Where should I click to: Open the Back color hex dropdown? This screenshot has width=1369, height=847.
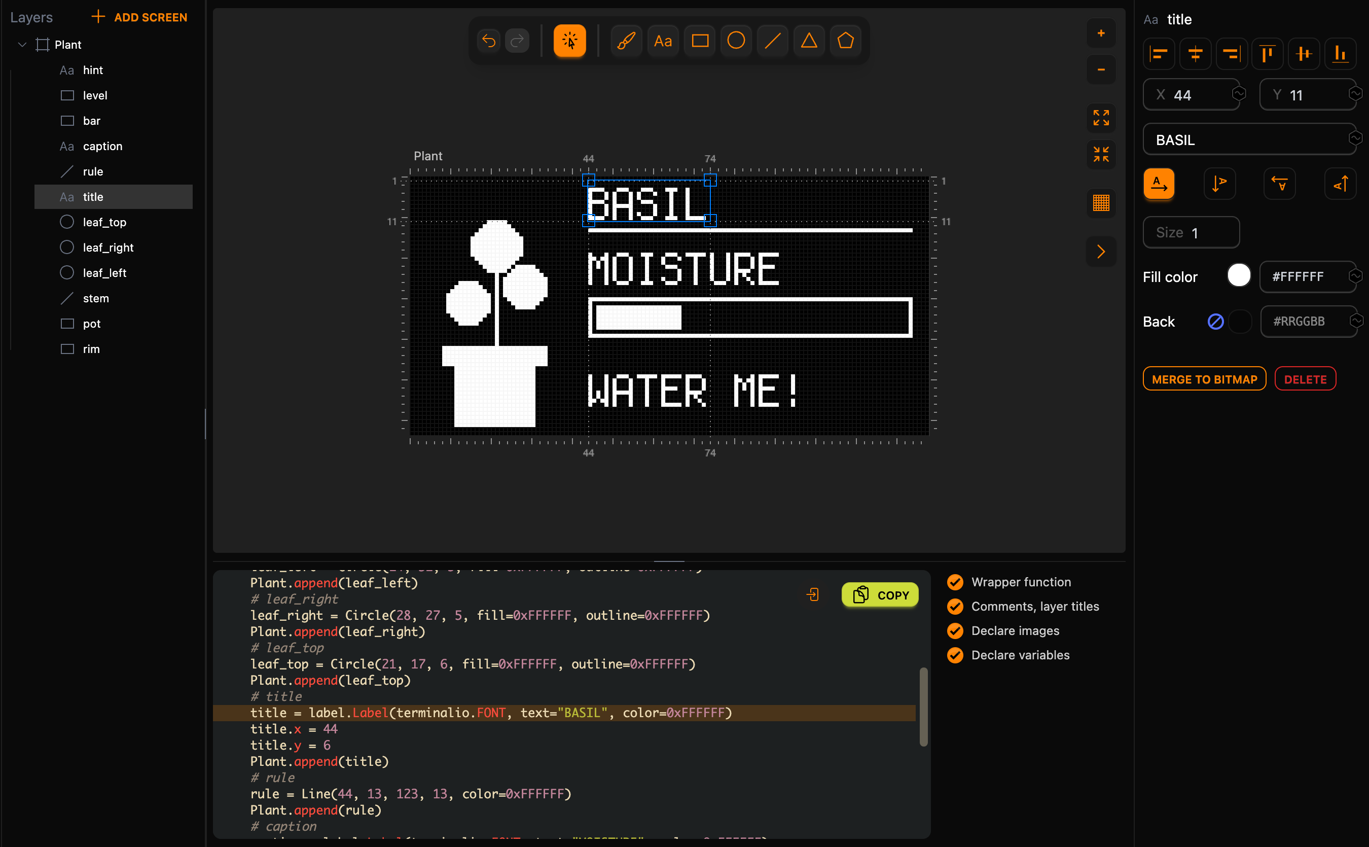click(1355, 321)
